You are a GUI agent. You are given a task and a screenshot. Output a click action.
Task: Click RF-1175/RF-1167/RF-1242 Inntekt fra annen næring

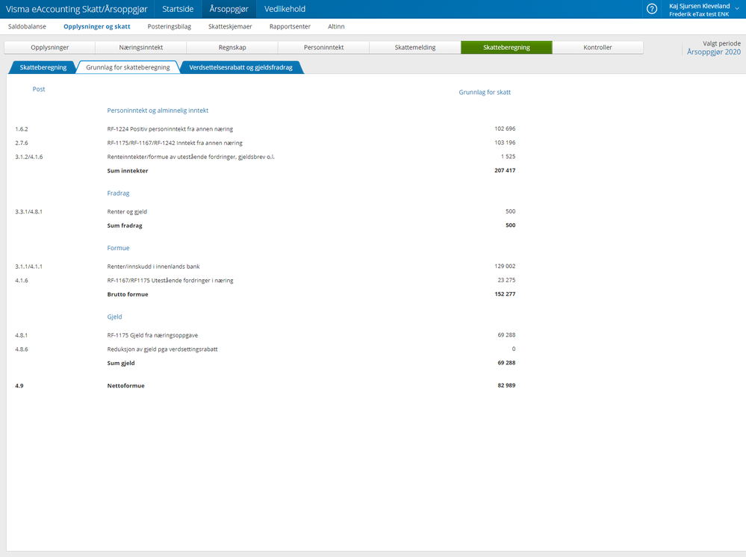point(175,143)
